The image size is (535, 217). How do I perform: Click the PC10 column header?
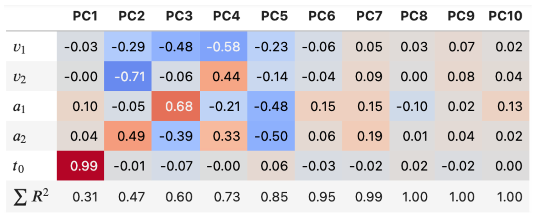505,16
